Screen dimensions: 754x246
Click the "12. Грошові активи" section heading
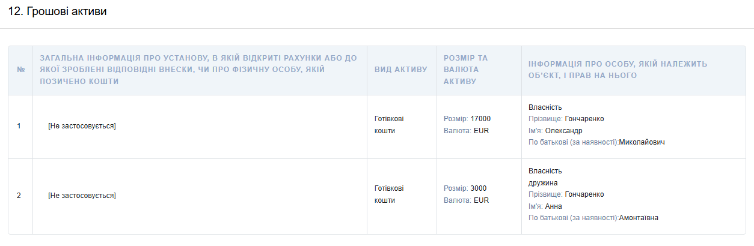pos(58,11)
